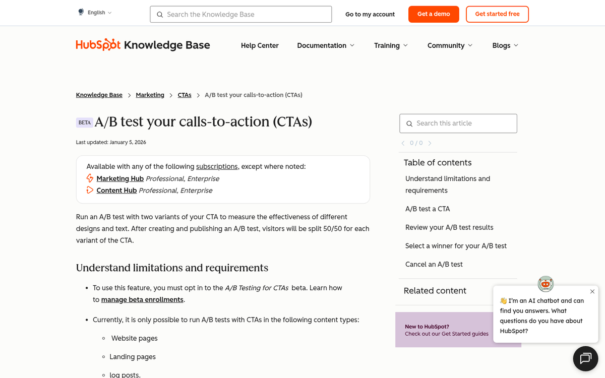Viewport: 605px width, 378px height.
Task: Select the Help Center menu item
Action: 260,45
